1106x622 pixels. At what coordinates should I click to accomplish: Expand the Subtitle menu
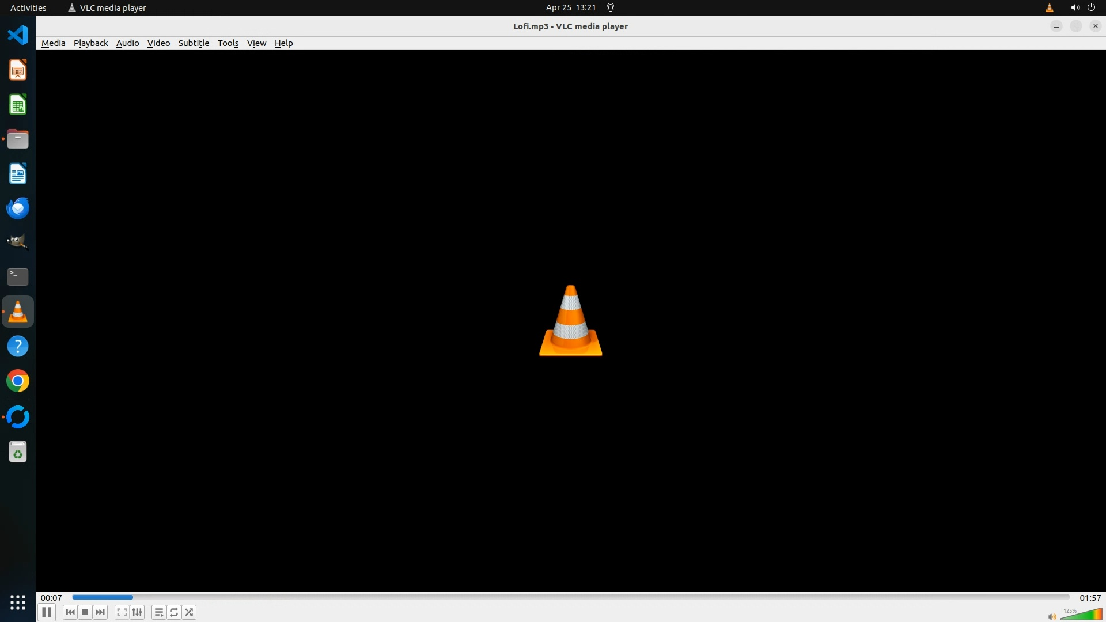click(x=194, y=43)
